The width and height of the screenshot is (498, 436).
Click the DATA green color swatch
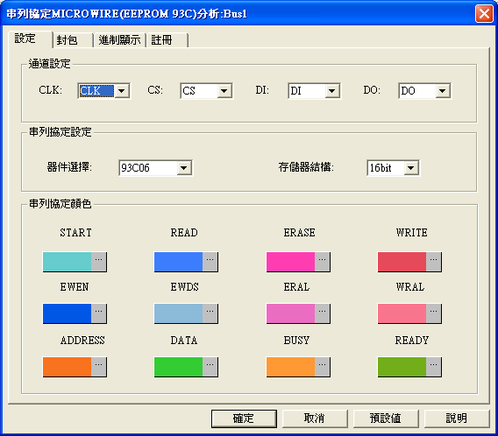(x=179, y=367)
